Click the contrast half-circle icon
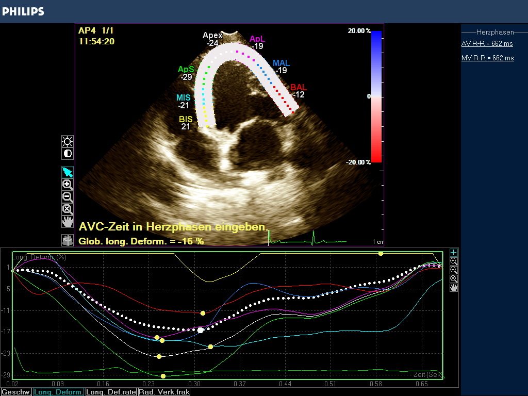Image resolution: width=528 pixels, height=396 pixels. click(x=68, y=154)
